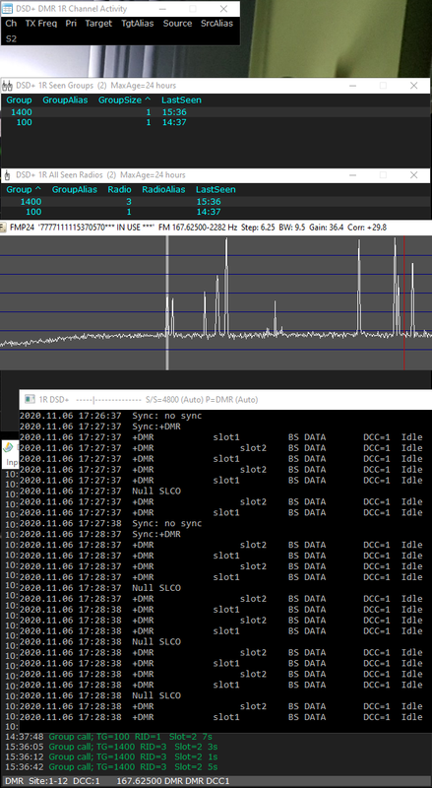Click the SrcAlias column header

pyautogui.click(x=217, y=23)
